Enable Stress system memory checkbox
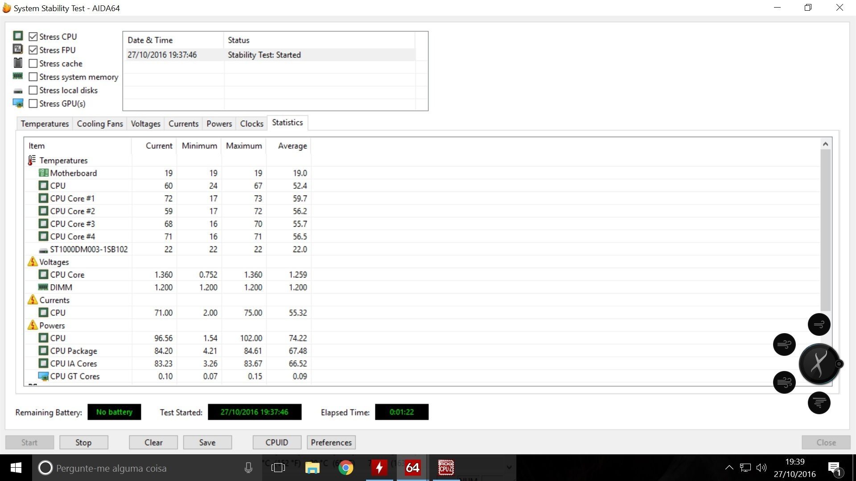Screen dimensions: 856x481 click(x=33, y=77)
